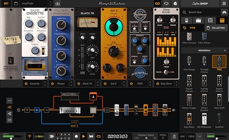Toggle the transport loop button

pyautogui.click(x=98, y=137)
